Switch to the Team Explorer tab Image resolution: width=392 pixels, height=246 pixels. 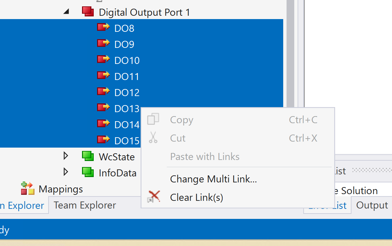pos(85,205)
